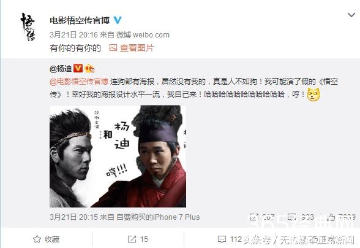Click the repost button showing 15
Screen dimensions: 360x248
coord(138,239)
